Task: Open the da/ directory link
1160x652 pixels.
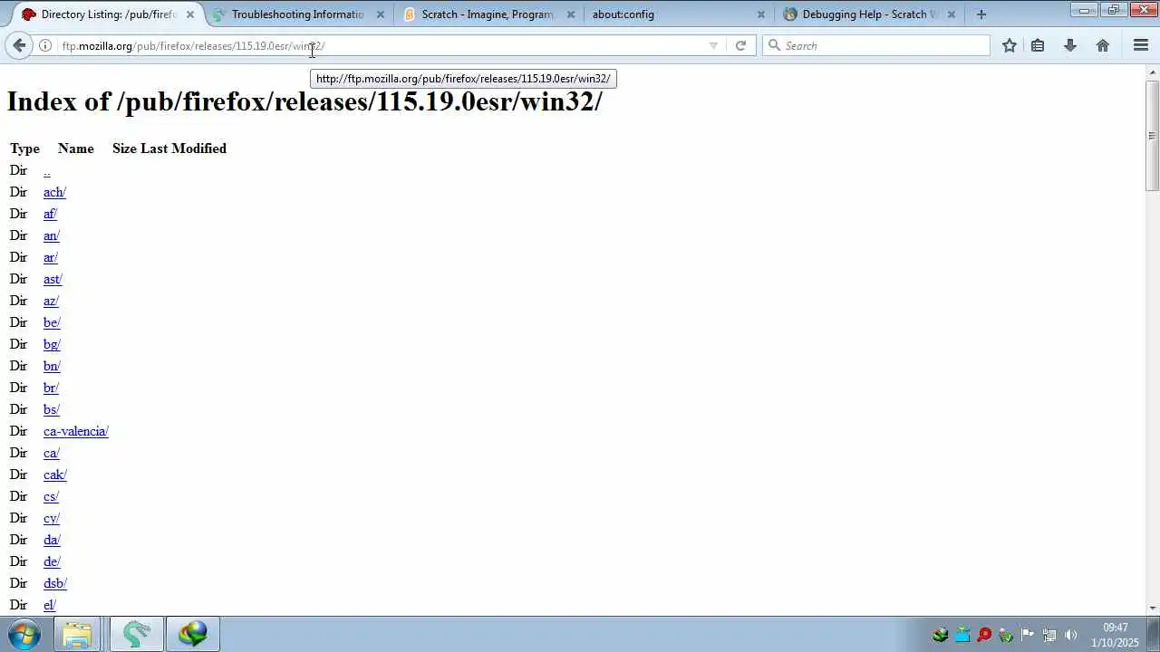Action: [x=52, y=540]
